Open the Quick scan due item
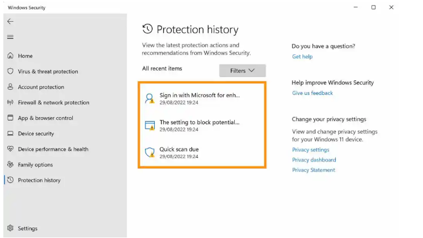 pos(179,150)
